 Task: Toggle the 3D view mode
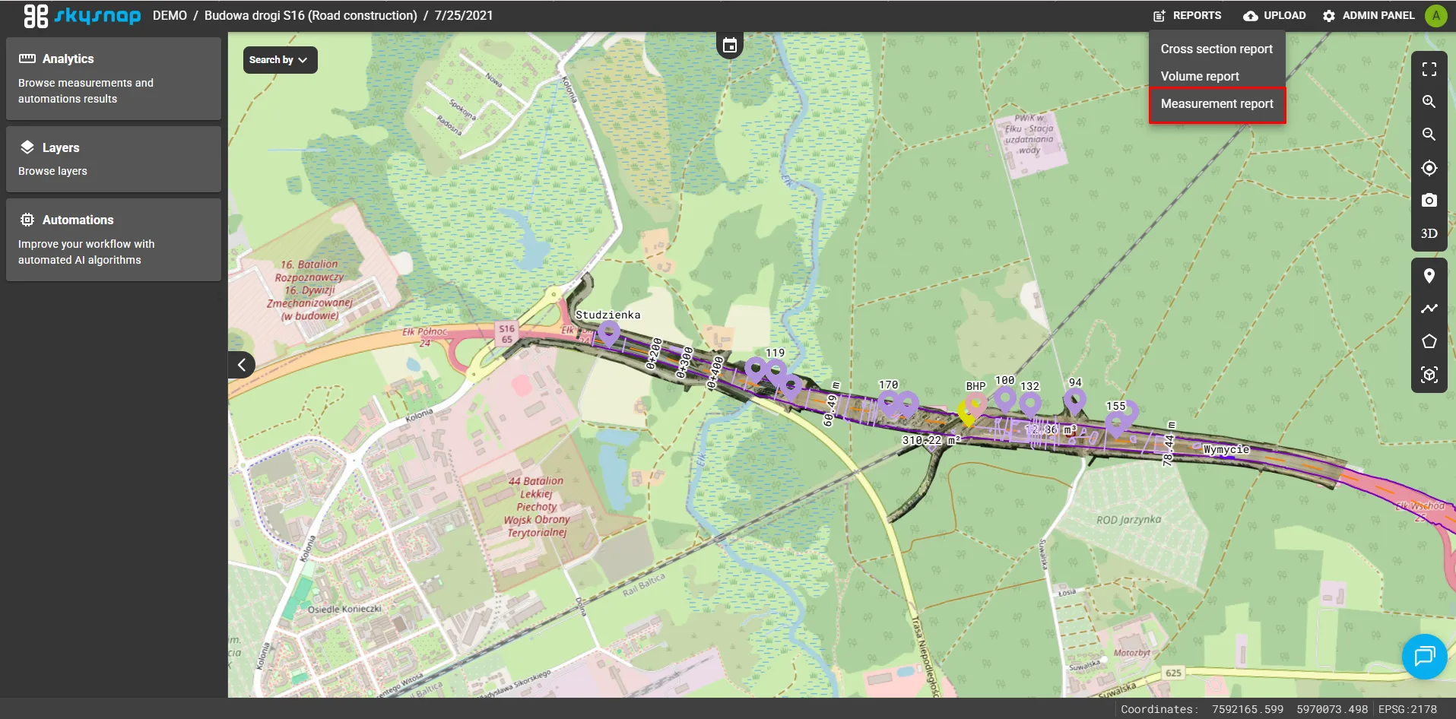1429,233
